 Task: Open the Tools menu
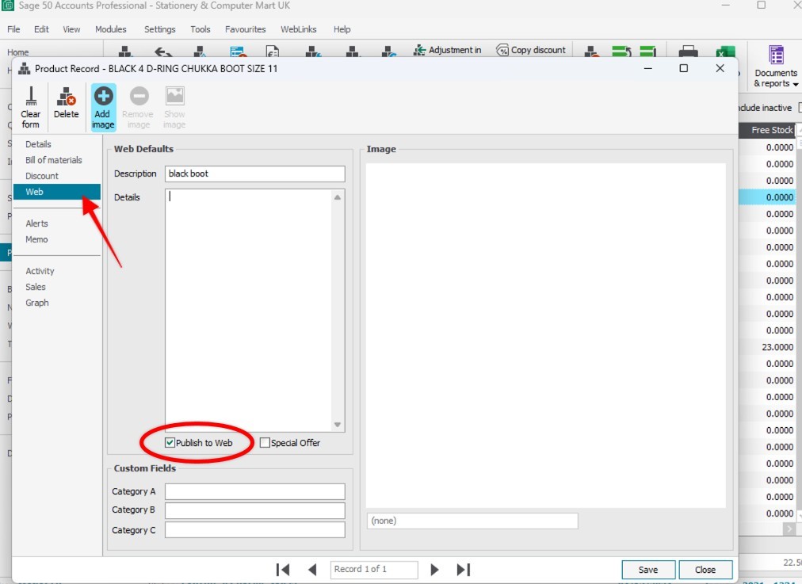[x=200, y=29]
